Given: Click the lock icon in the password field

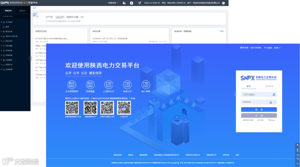Looking at the screenshot, I should [x=271, y=102].
